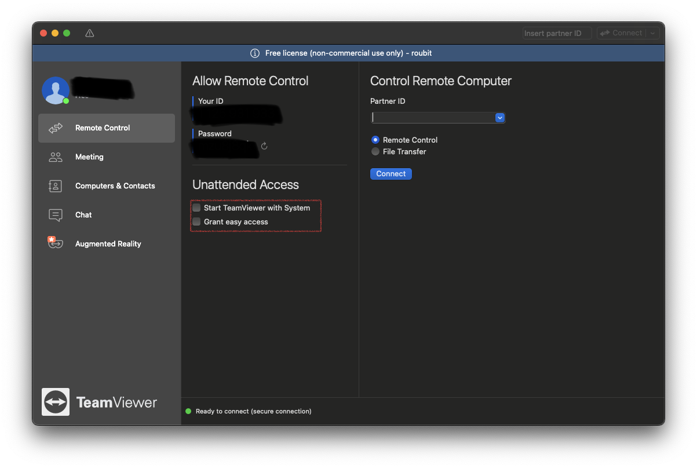Click the user profile avatar
Screen dimensions: 697x468
(x=56, y=90)
